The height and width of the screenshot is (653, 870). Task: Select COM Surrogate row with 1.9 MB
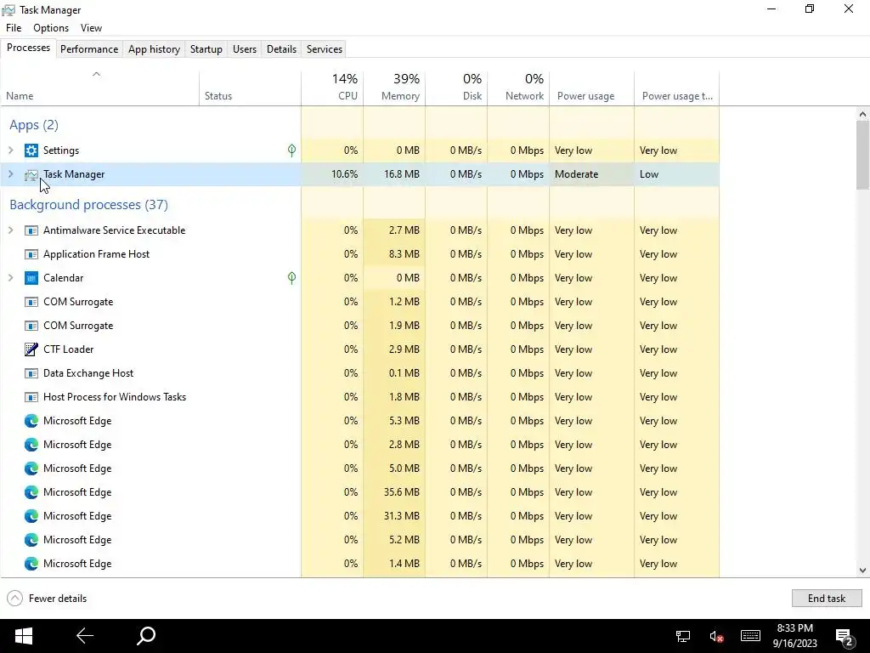359,326
